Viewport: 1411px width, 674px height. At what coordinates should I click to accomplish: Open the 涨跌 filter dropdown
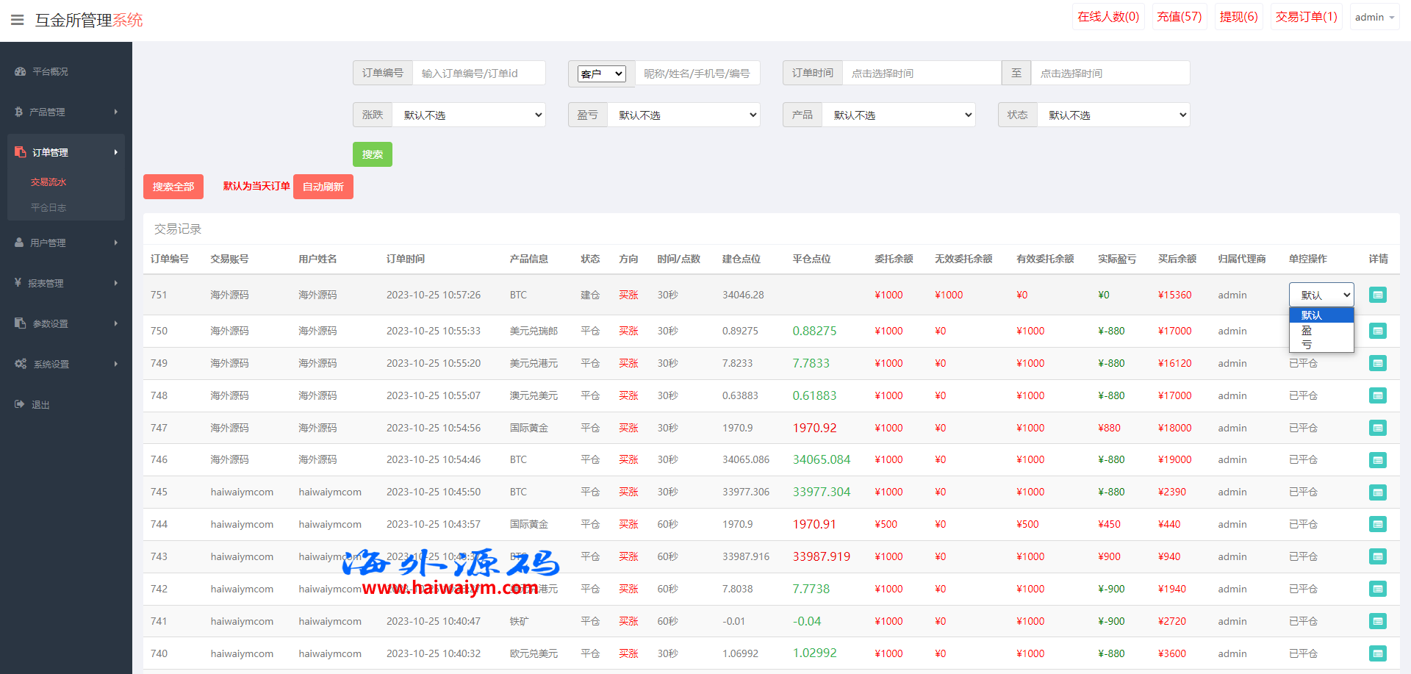pos(469,115)
